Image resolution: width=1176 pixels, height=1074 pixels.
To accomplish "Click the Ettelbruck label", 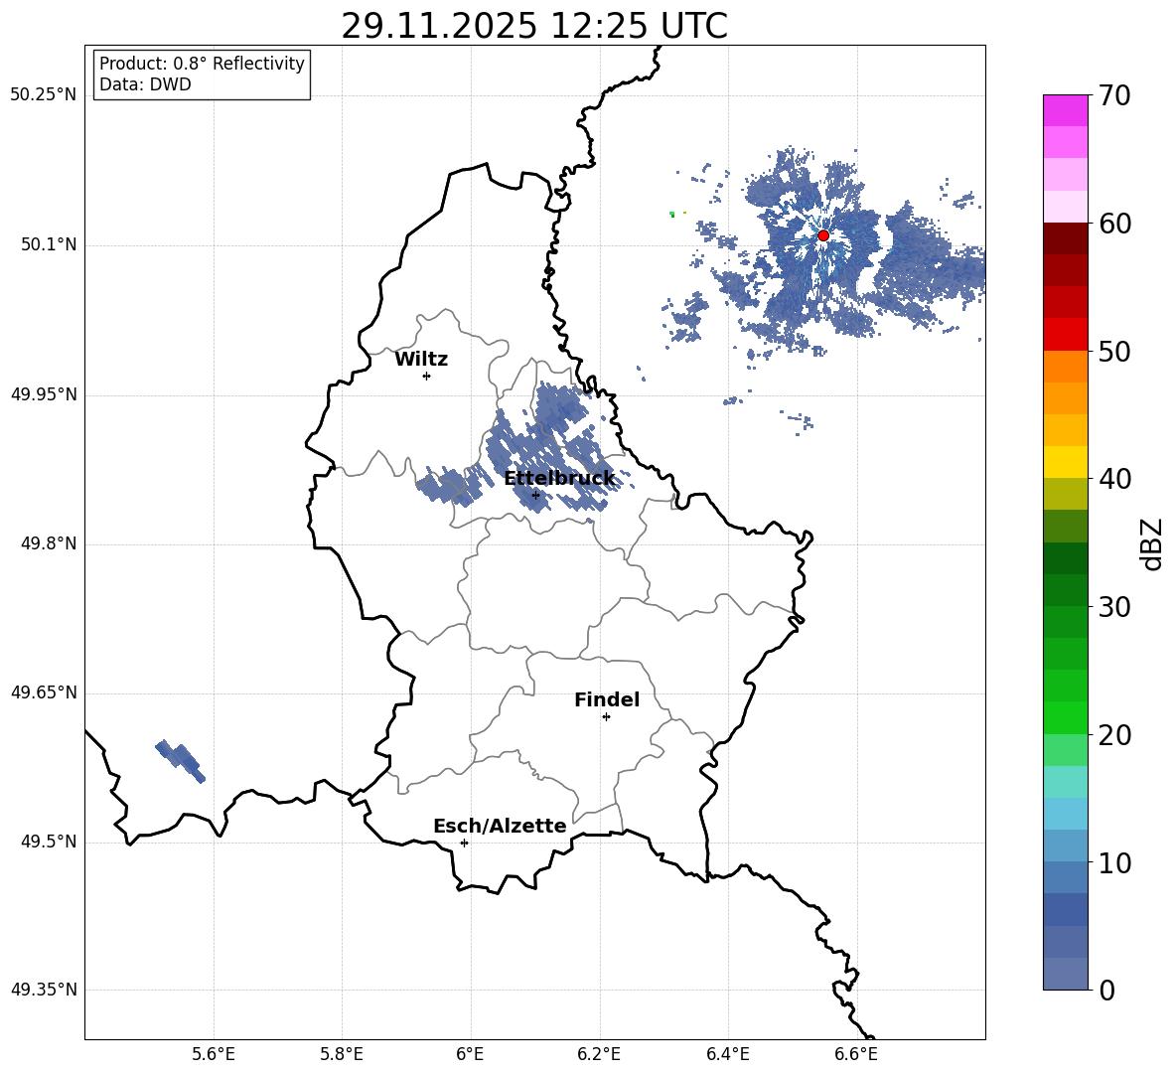I will click(x=559, y=479).
